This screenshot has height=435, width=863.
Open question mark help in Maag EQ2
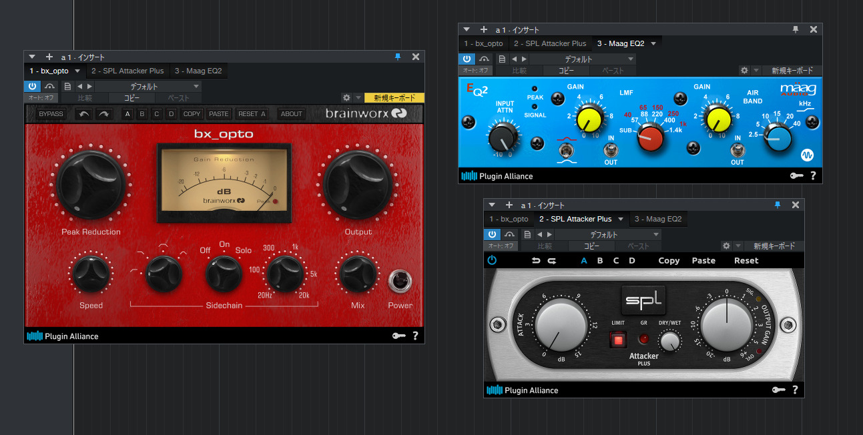(813, 176)
